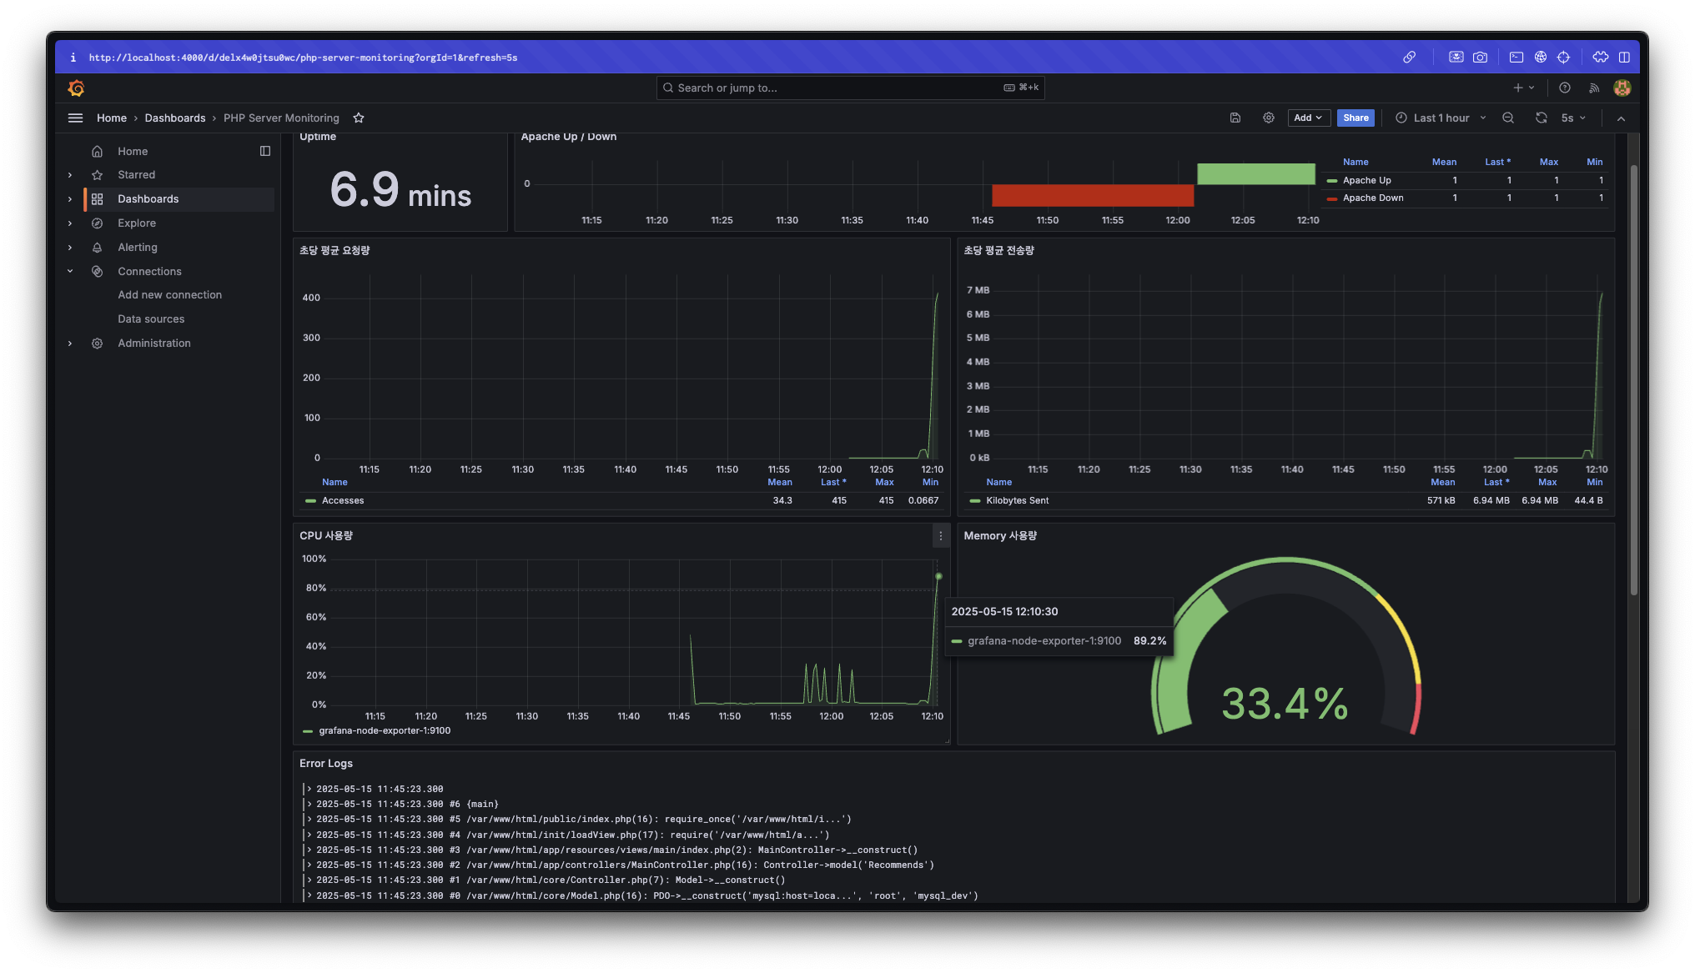Screen dimensions: 1695x973
Task: Open Data sources in sidebar
Action: click(x=151, y=319)
